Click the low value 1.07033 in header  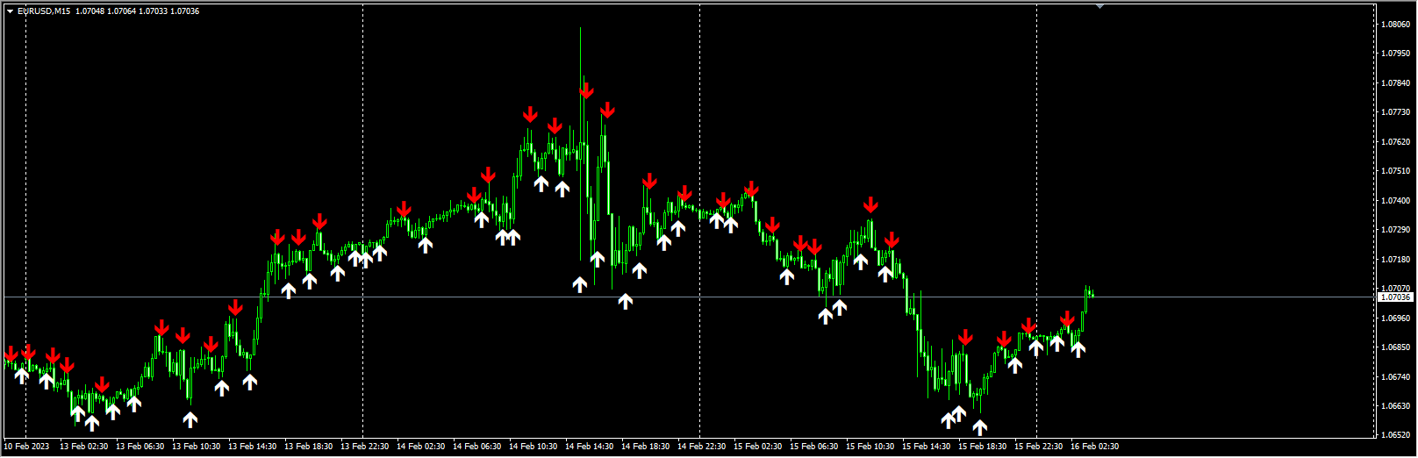click(x=154, y=11)
